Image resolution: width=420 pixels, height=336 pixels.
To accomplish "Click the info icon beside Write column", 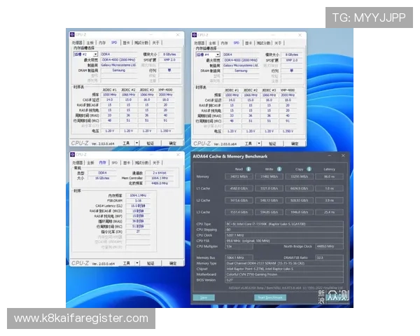I will [278, 169].
